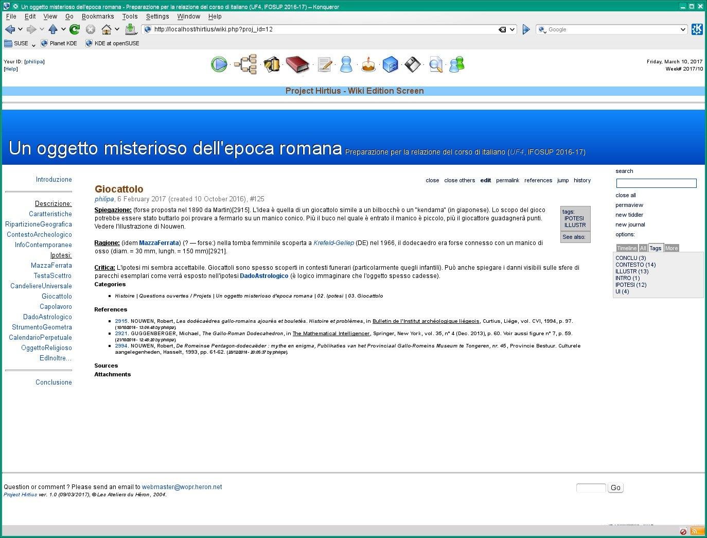Reload the page in Konqueror

tap(75, 29)
